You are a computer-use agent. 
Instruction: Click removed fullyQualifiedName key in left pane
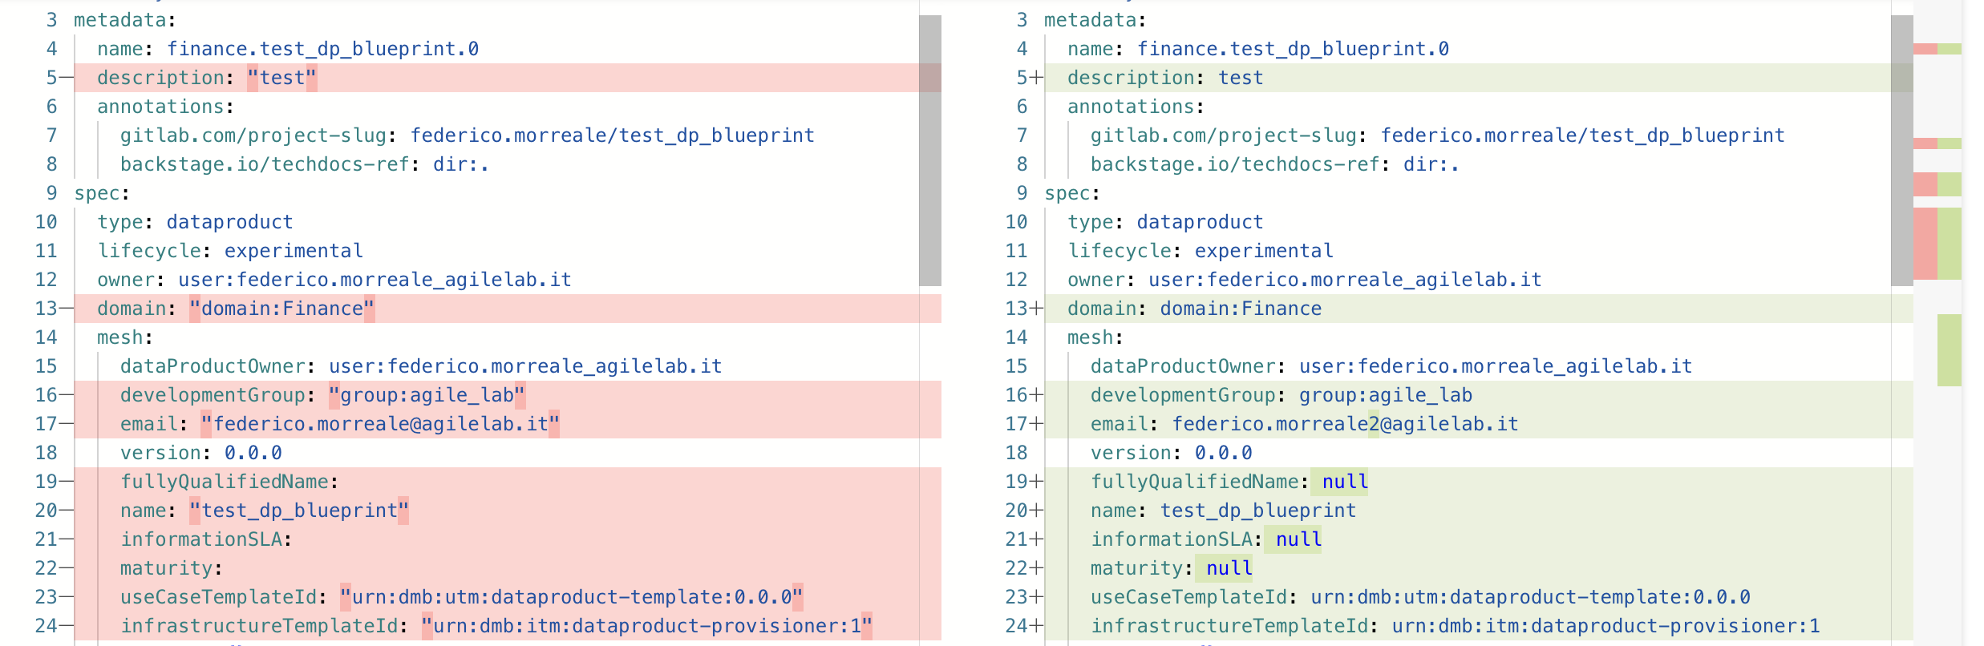coord(225,482)
